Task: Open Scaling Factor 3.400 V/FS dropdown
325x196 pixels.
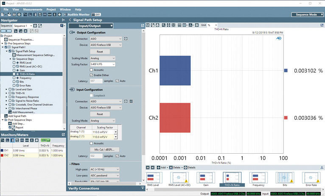Action: (103, 64)
